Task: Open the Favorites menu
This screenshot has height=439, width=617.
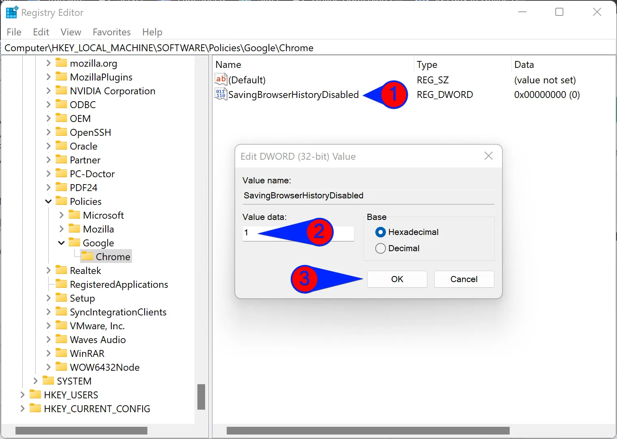Action: tap(111, 32)
